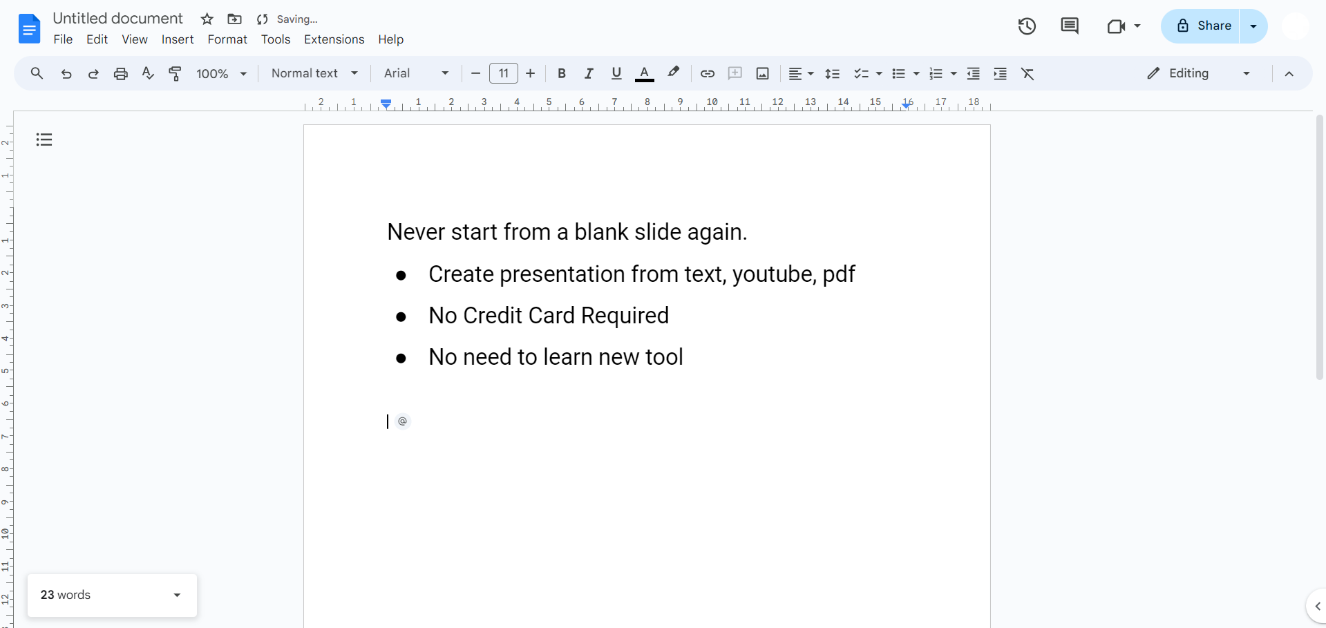Toggle underline formatting

pyautogui.click(x=616, y=73)
